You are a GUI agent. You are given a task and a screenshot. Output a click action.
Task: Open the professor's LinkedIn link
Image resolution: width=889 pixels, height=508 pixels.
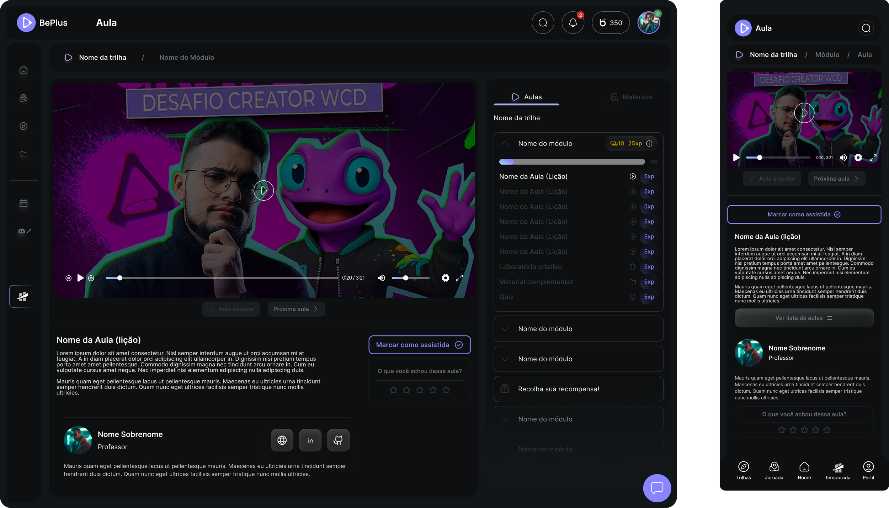point(310,440)
